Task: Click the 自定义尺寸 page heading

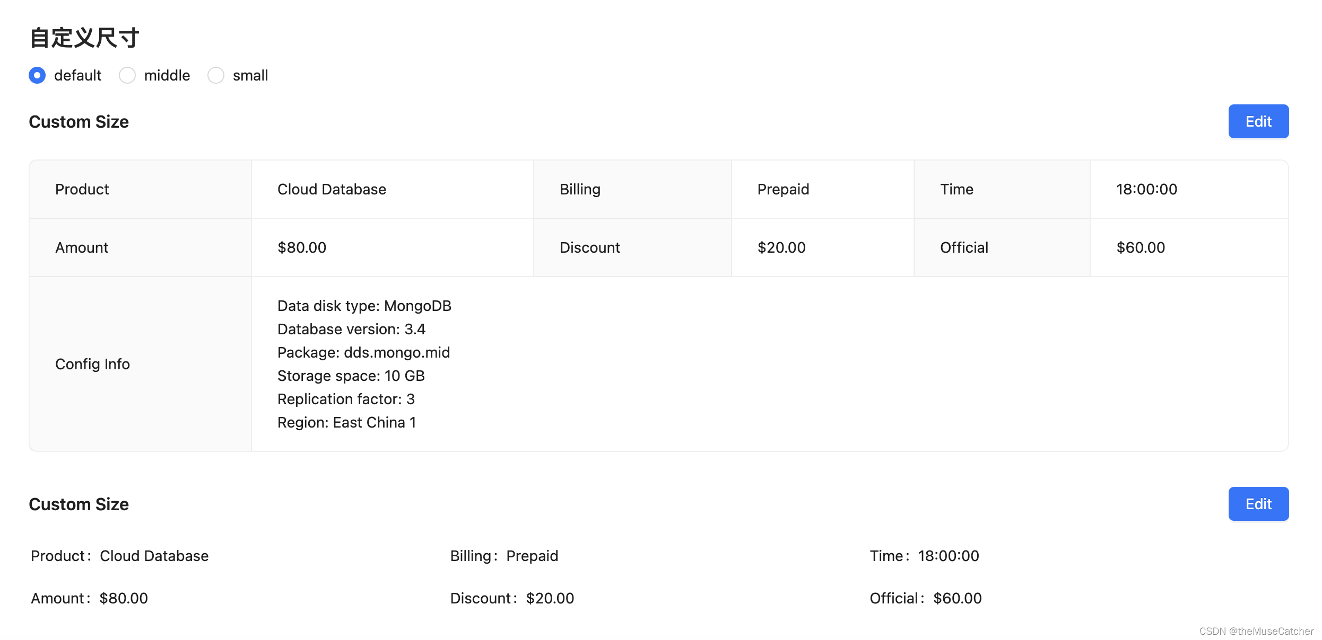Action: tap(84, 38)
